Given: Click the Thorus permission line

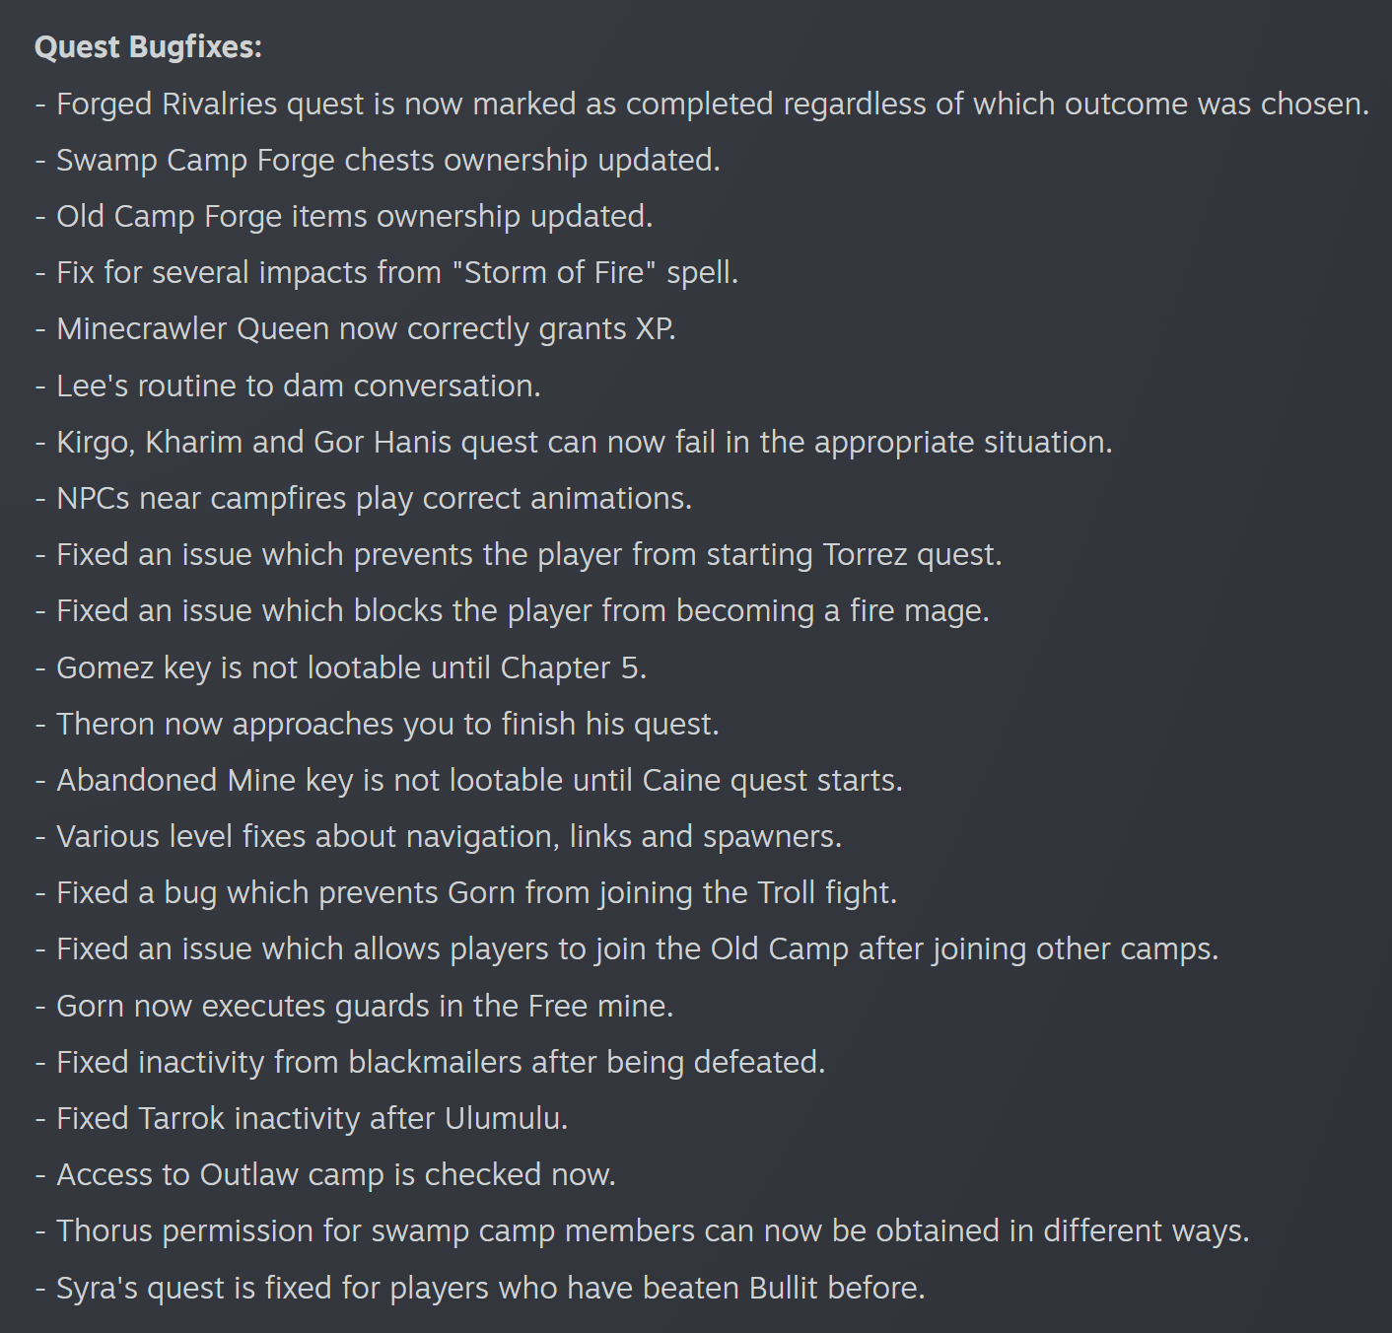Looking at the screenshot, I should (642, 1230).
